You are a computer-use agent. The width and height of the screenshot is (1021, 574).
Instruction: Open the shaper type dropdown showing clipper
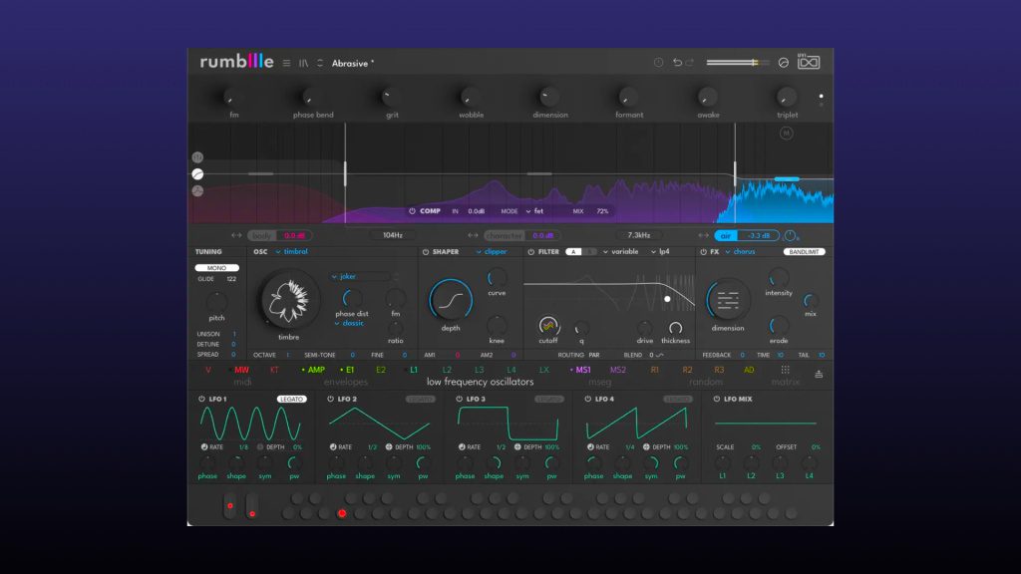[x=491, y=252]
